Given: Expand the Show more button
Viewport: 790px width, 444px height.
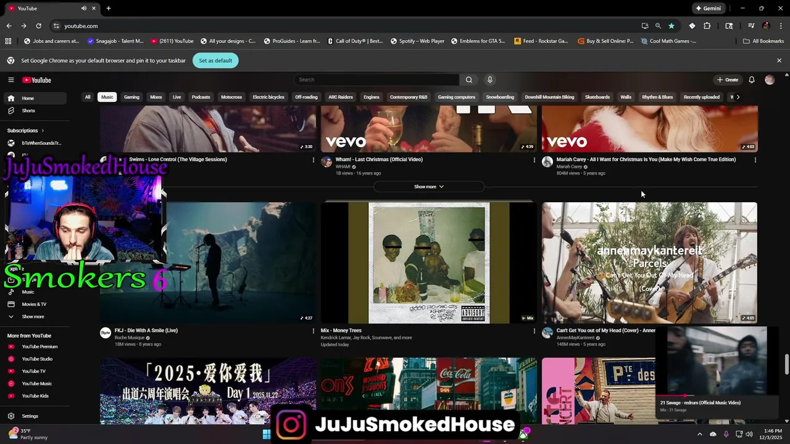Looking at the screenshot, I should point(429,186).
